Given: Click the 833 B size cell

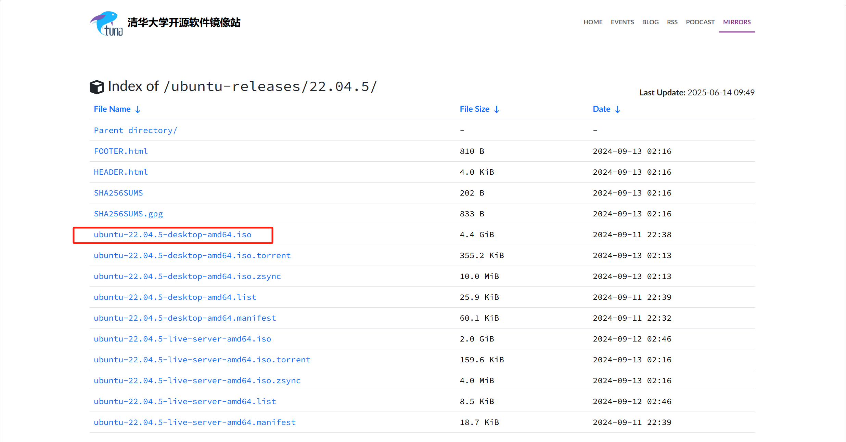Looking at the screenshot, I should [472, 214].
